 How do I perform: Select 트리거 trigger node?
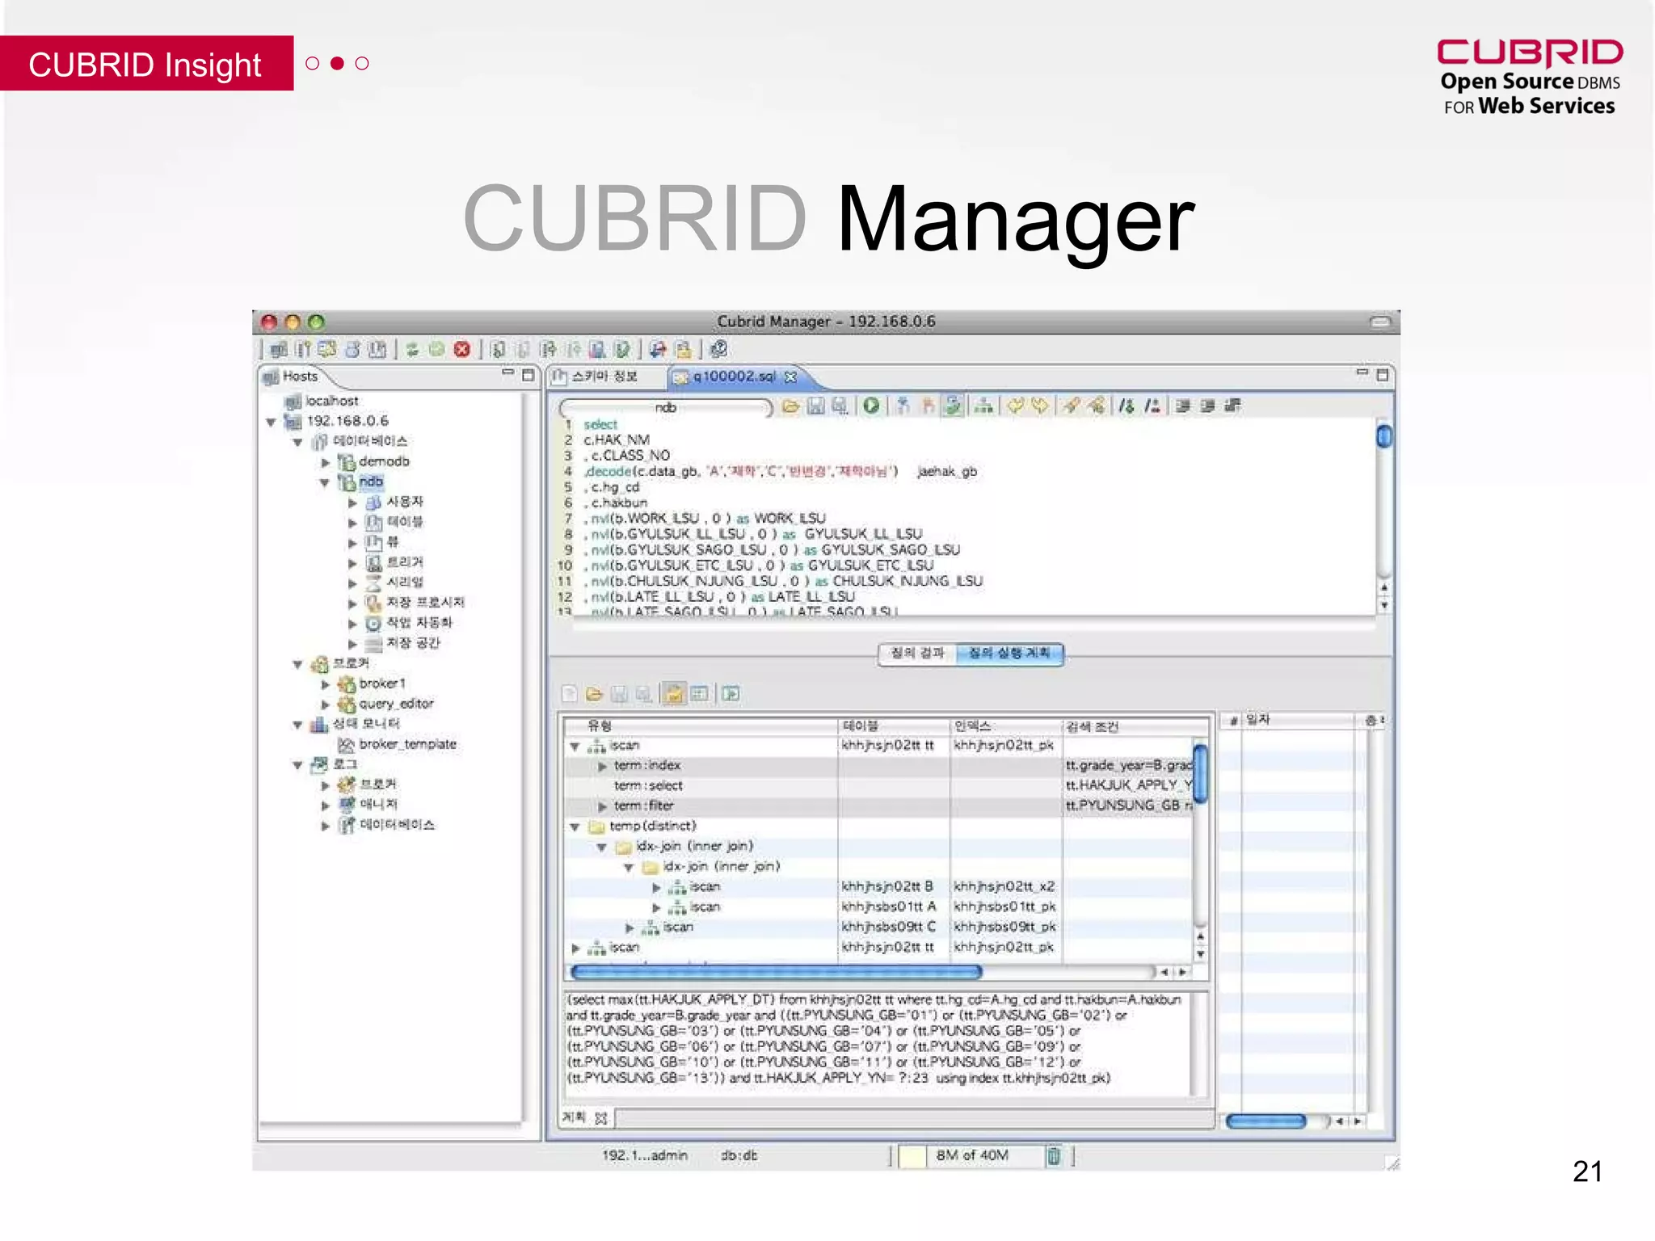click(x=395, y=562)
